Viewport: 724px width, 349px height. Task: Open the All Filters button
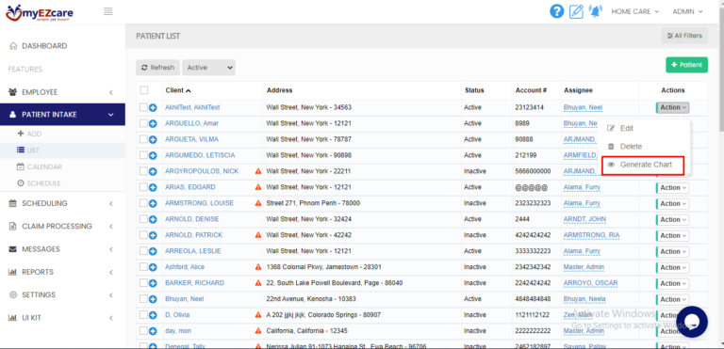684,36
